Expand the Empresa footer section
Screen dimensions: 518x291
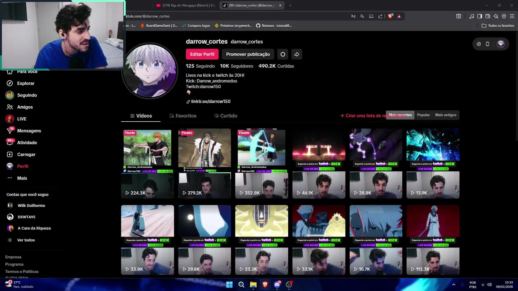(x=13, y=257)
